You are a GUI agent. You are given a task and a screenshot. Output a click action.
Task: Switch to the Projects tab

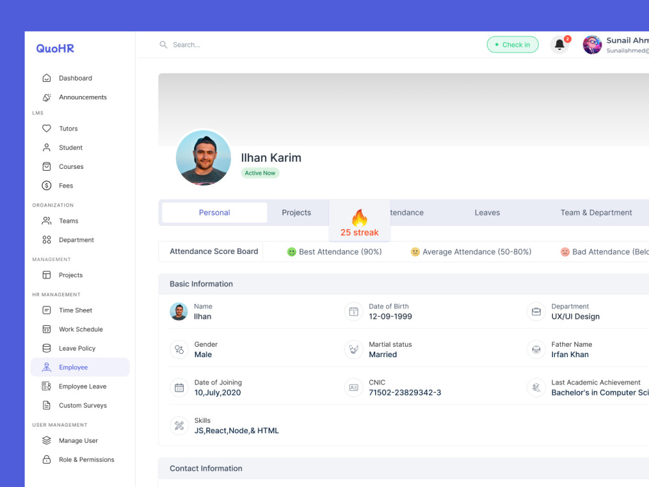[x=297, y=212]
